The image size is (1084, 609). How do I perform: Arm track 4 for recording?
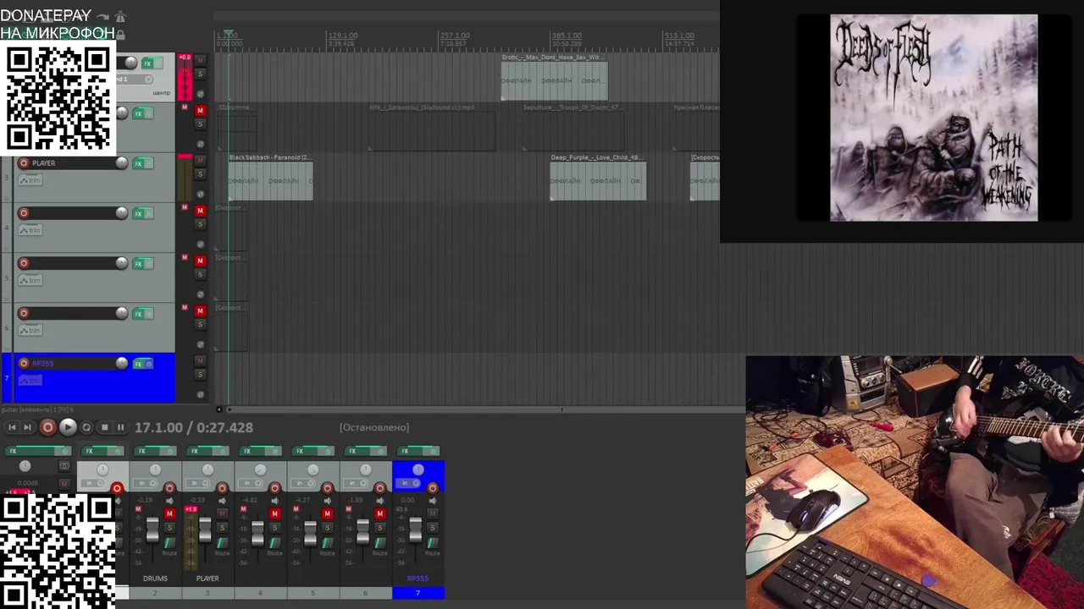tap(24, 213)
